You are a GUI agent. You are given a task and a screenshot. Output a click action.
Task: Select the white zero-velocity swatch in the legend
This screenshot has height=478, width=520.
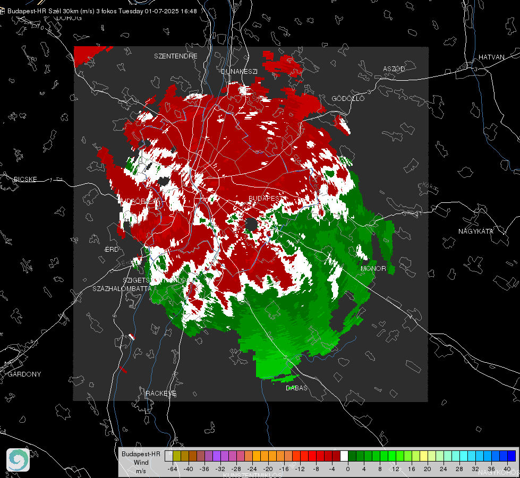point(344,456)
